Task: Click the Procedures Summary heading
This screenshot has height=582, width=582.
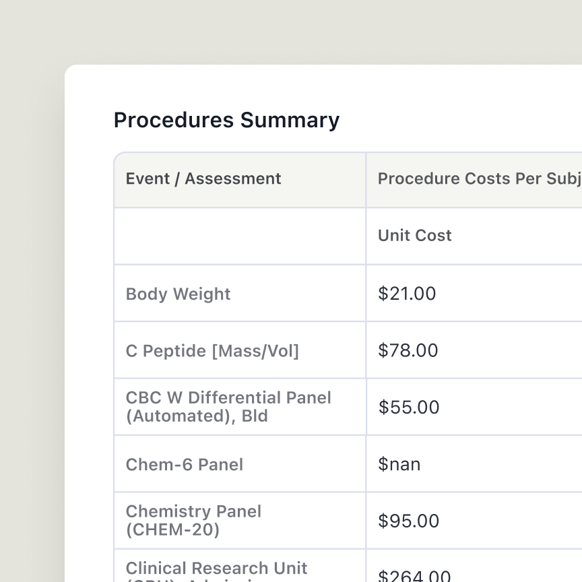Action: [226, 120]
